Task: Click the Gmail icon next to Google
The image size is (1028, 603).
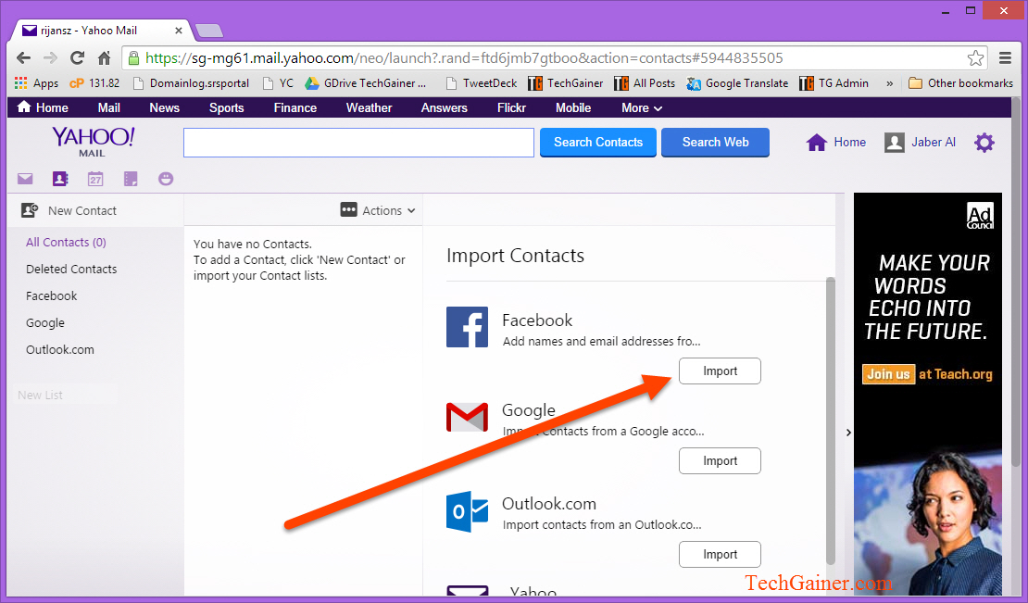Action: pyautogui.click(x=467, y=418)
